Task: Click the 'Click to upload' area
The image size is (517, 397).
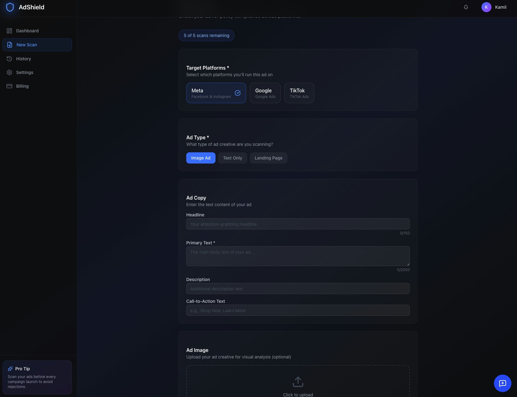Action: pos(298,395)
